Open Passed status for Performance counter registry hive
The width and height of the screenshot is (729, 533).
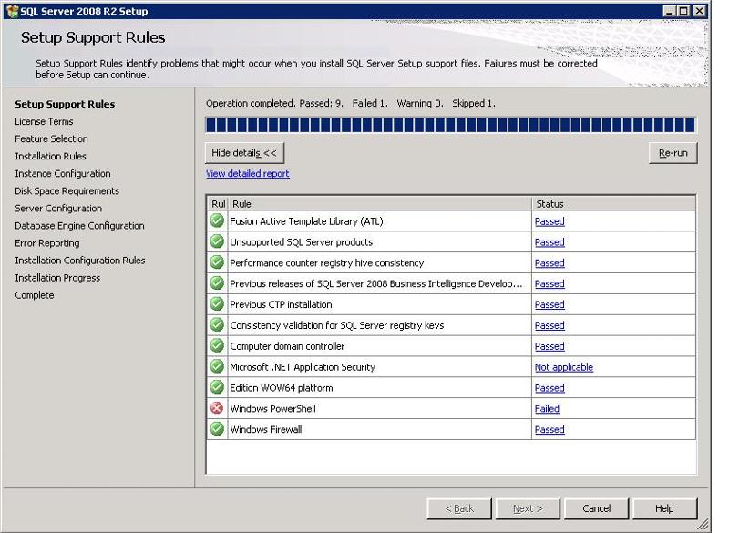coord(549,263)
